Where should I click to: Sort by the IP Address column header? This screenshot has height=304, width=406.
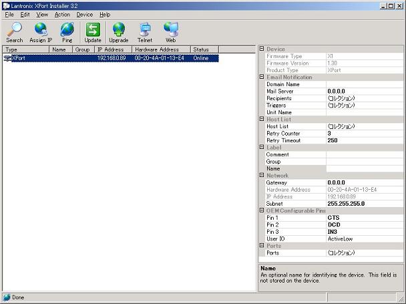(113, 49)
